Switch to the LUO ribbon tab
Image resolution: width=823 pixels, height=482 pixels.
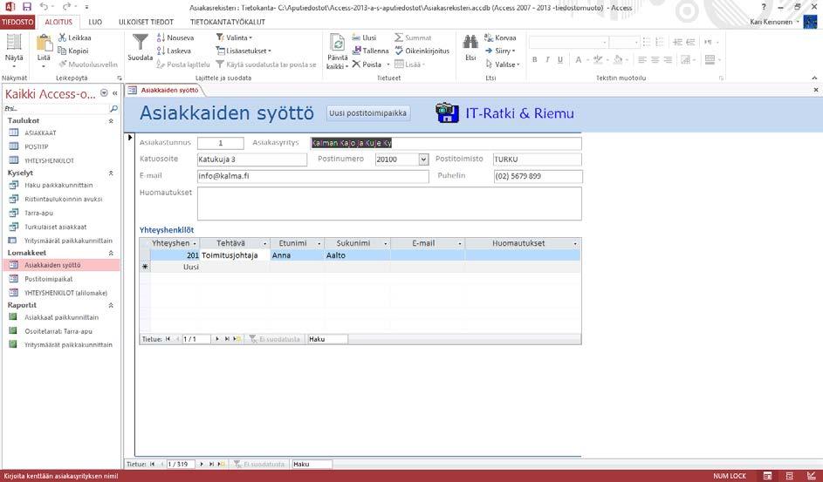pyautogui.click(x=95, y=22)
